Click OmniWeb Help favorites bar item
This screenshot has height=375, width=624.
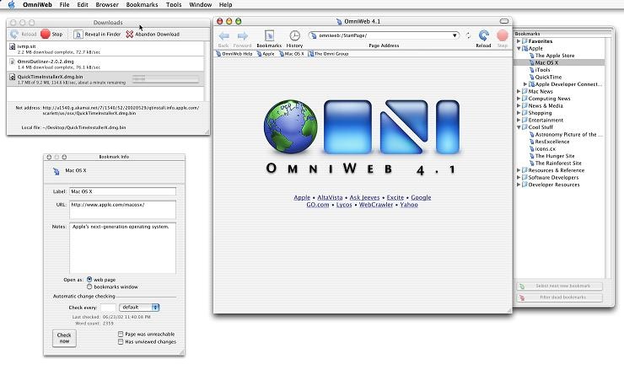234,54
